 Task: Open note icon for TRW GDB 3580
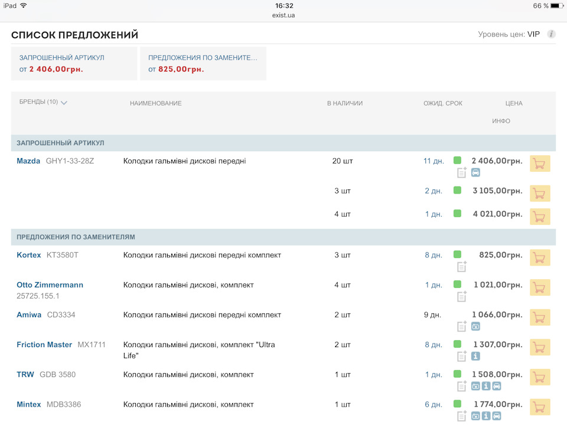[x=462, y=386]
